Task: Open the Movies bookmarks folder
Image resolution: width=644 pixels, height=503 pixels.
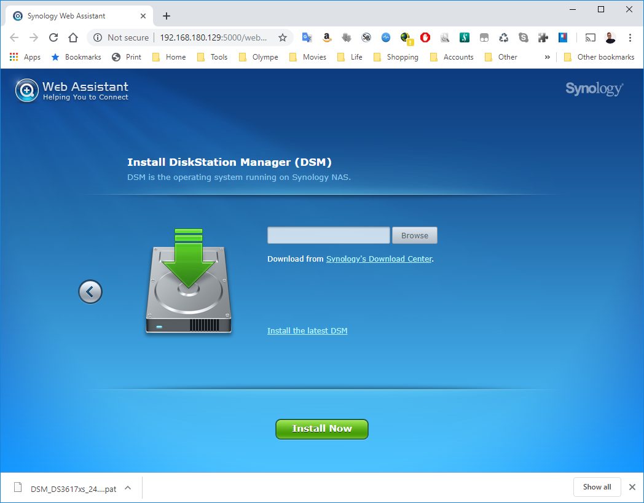Action: tap(308, 57)
